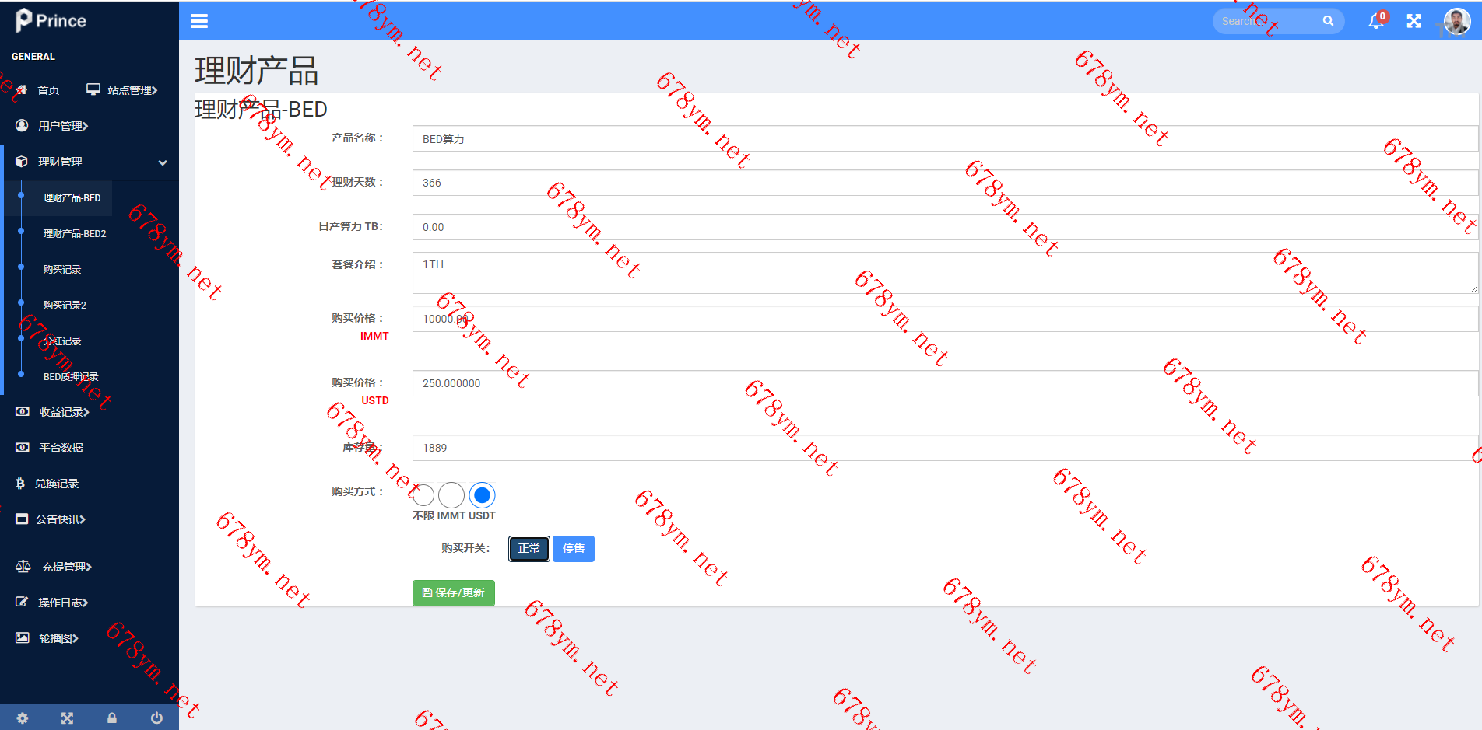Open 理财产品-BED2 in sidebar

pyautogui.click(x=74, y=234)
